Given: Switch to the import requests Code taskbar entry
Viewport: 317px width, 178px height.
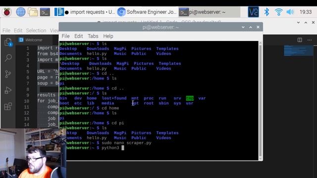Looking at the screenshot, I should (x=85, y=12).
